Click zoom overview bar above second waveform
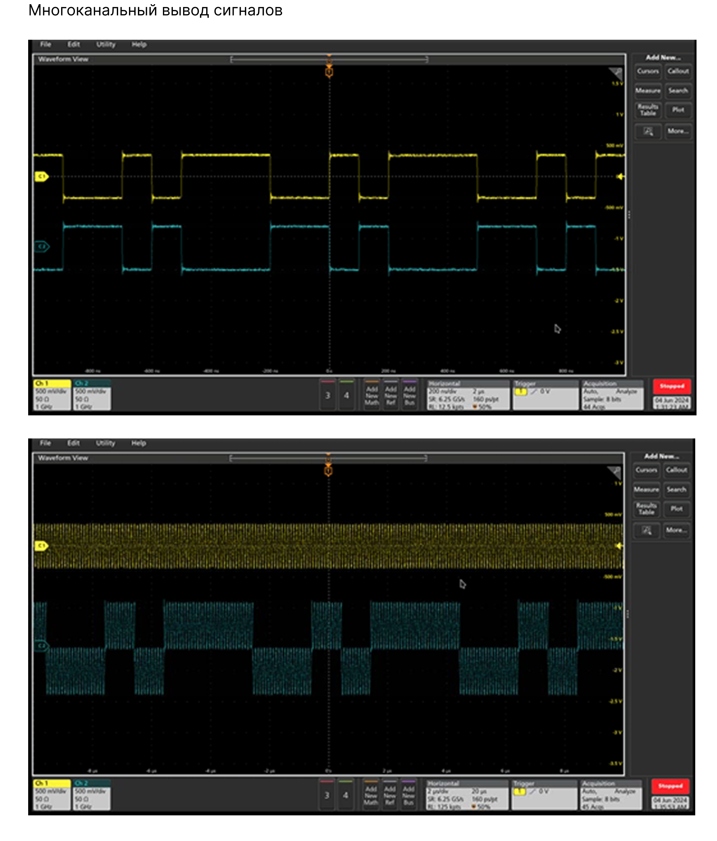717x841 pixels. point(328,458)
